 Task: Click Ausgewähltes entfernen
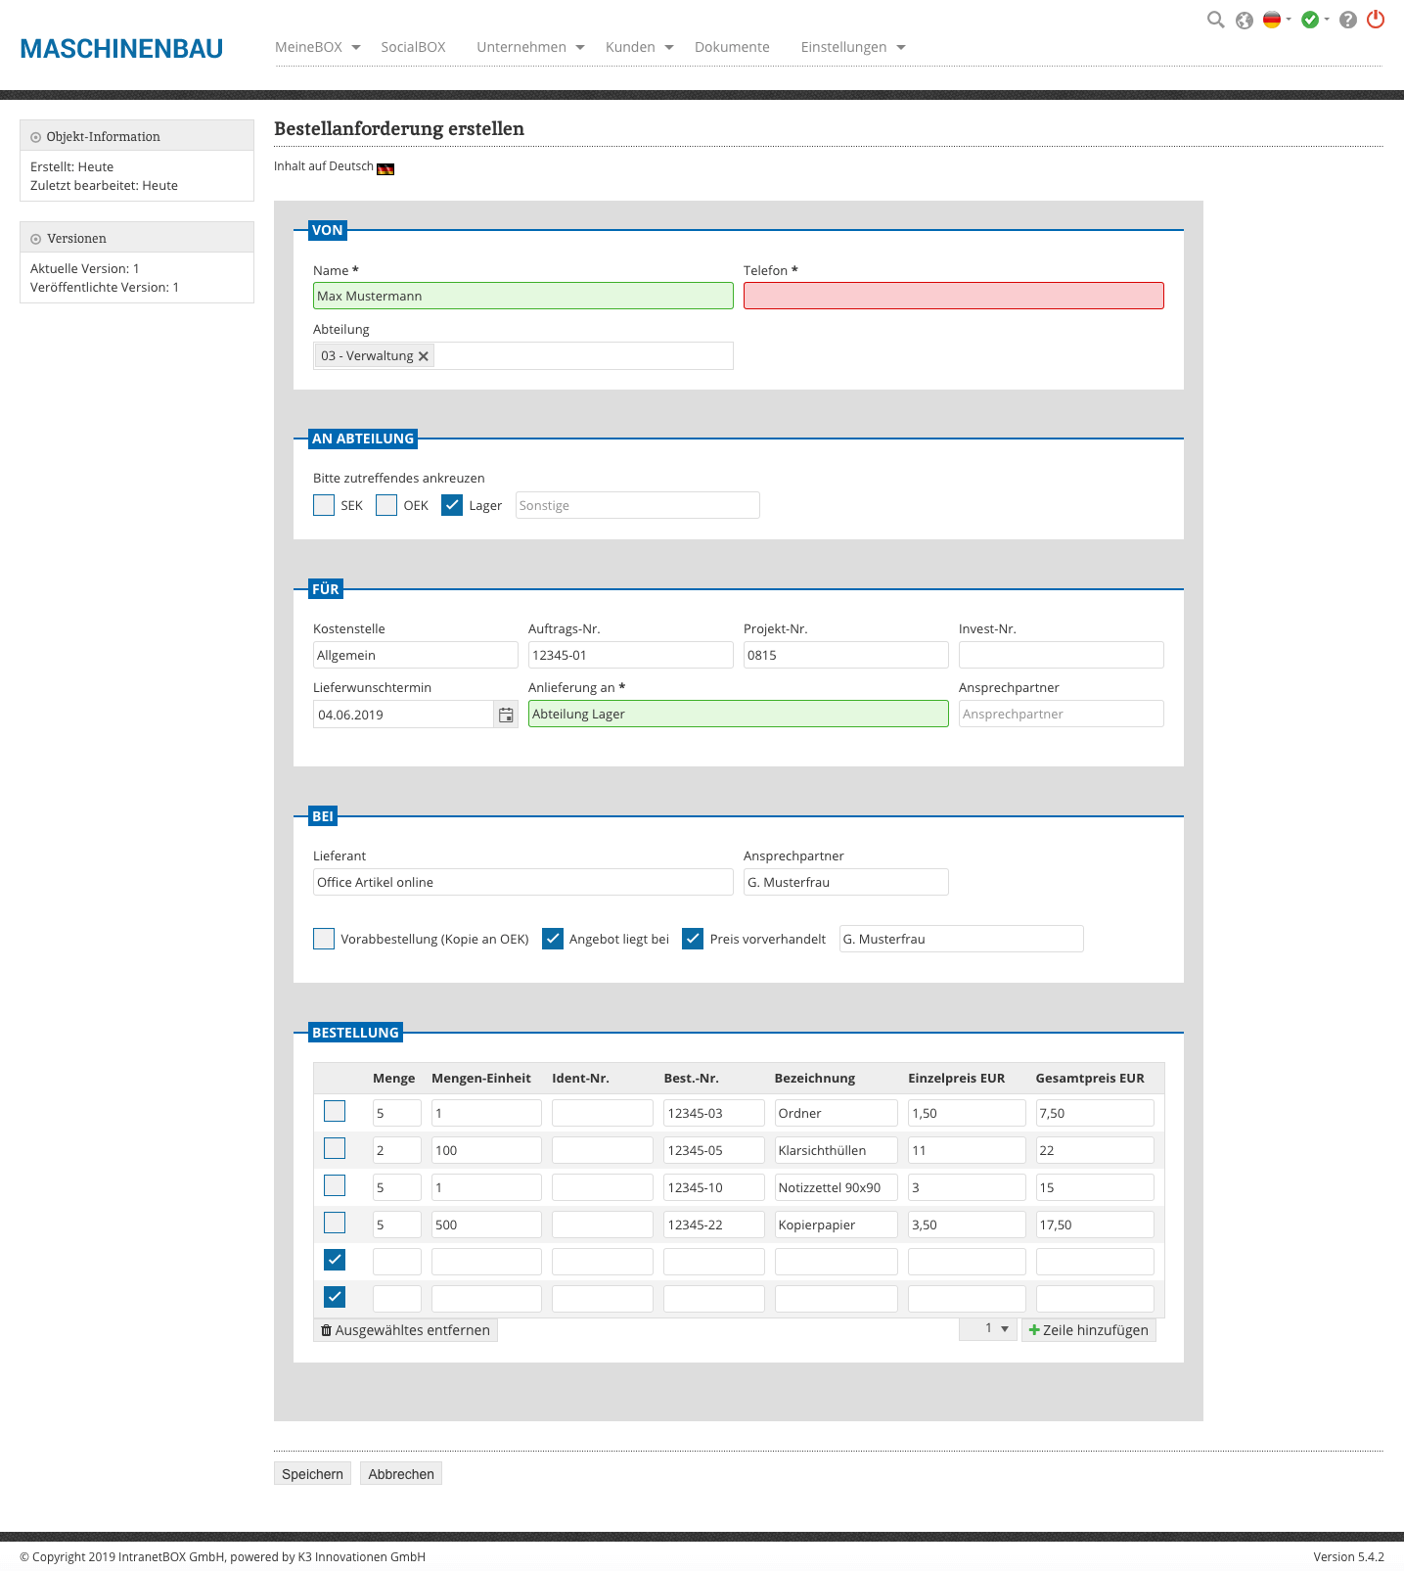(405, 1330)
